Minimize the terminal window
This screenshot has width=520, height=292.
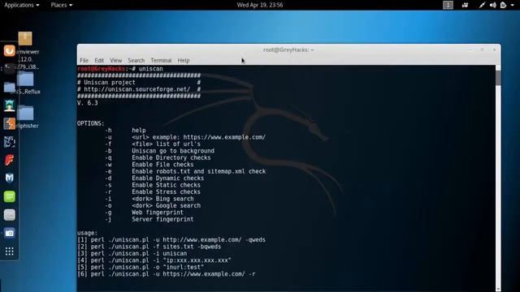(470, 49)
